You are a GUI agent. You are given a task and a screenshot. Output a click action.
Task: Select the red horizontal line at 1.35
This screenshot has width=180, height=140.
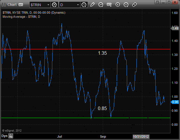click(x=86, y=49)
